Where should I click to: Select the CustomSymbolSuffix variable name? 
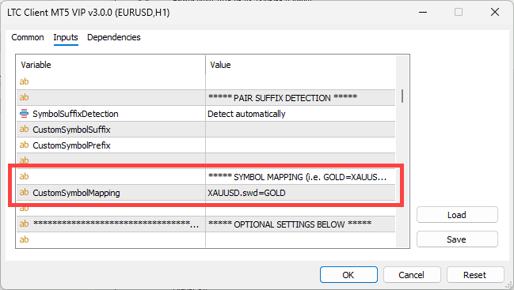(71, 130)
